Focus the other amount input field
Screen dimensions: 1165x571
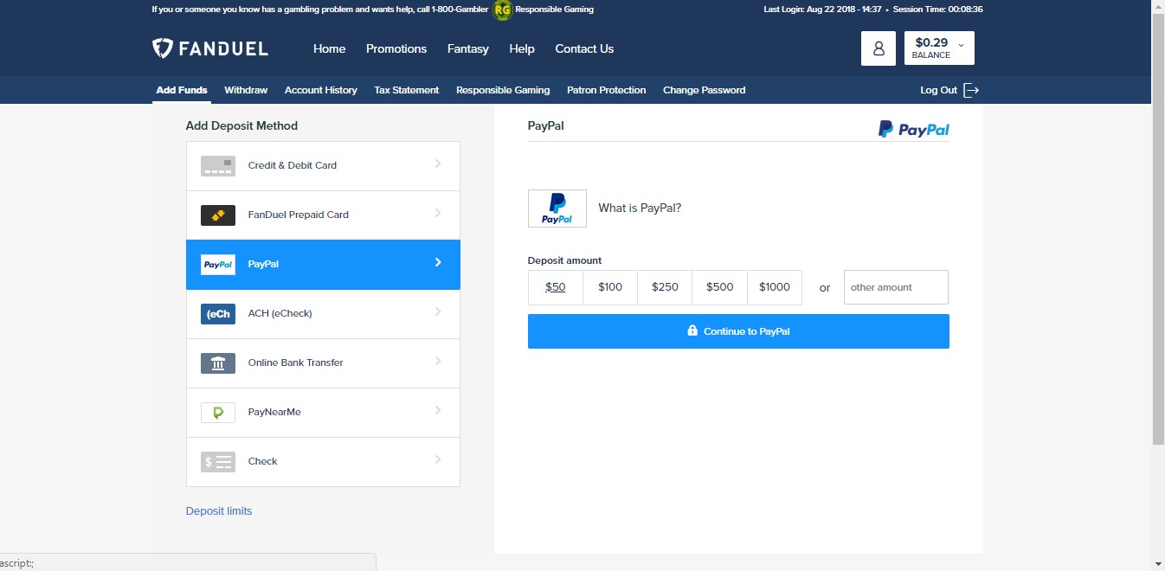(x=896, y=287)
